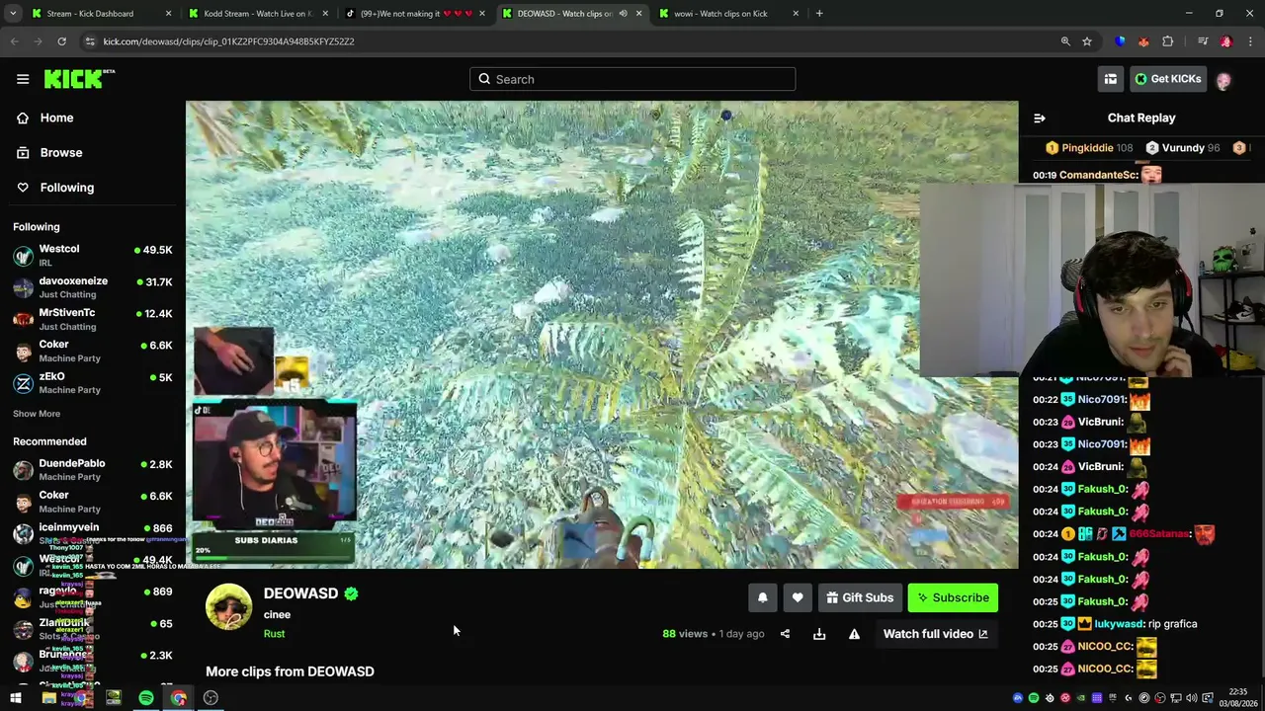Click the Get KICKs button
The width and height of the screenshot is (1265, 711).
(x=1168, y=79)
